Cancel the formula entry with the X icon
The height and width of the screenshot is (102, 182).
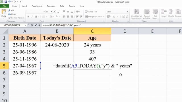point(32,25)
